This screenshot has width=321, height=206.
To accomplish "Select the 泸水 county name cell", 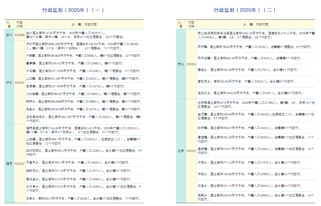I will (9, 83).
